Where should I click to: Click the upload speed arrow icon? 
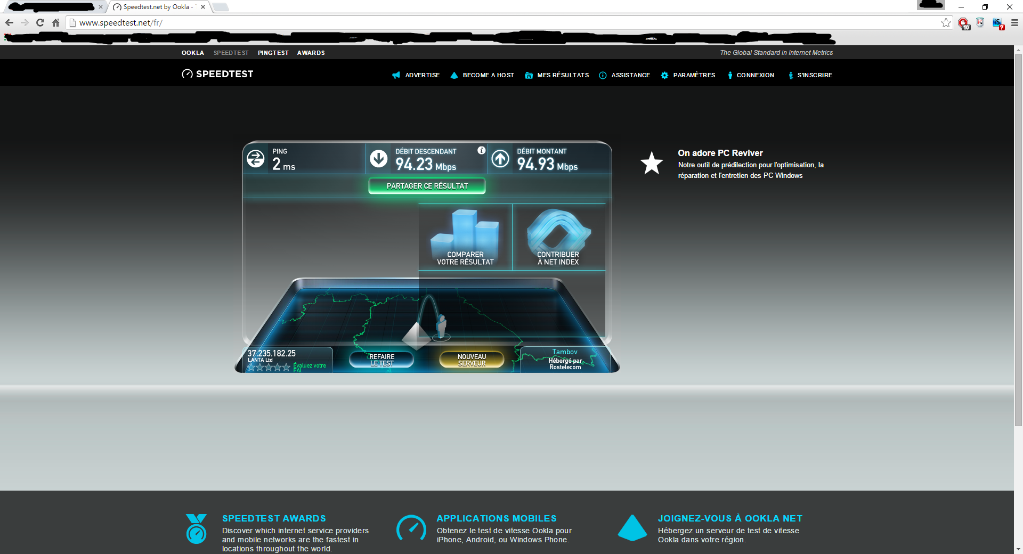coord(500,158)
